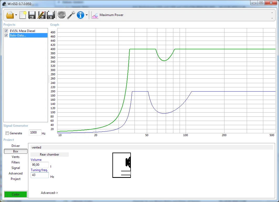This screenshot has width=279, height=202.
Task: Uncheck the EV15L Mesa Diesel project checkbox
Action: click(6, 31)
